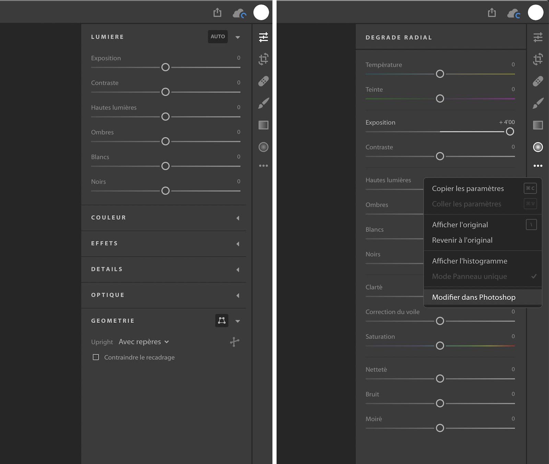The width and height of the screenshot is (549, 464).
Task: Select Healing brush tool in left window
Action: (x=263, y=81)
